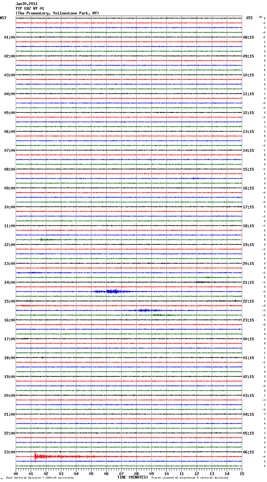Image resolution: width=267 pixels, height=482 pixels.
Task: Click the TIME (MINUTES) axis title
Action: coord(133,477)
